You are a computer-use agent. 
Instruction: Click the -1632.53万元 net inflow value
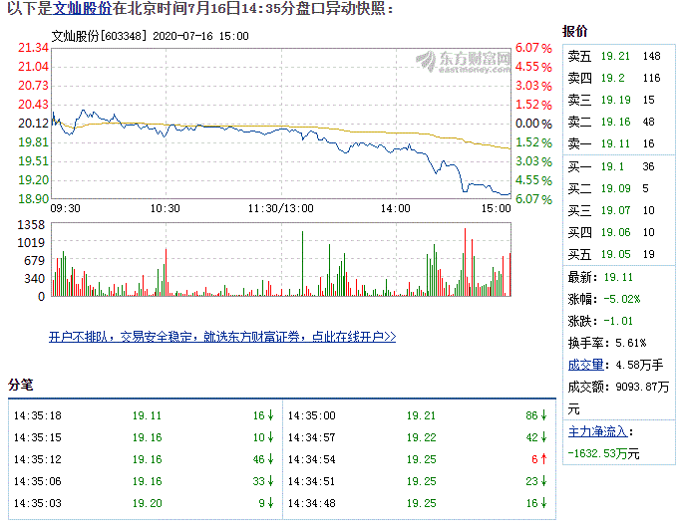pos(603,454)
